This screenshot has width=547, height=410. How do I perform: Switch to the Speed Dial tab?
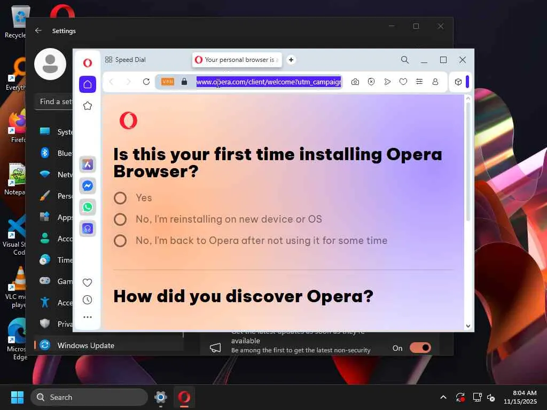tap(125, 60)
